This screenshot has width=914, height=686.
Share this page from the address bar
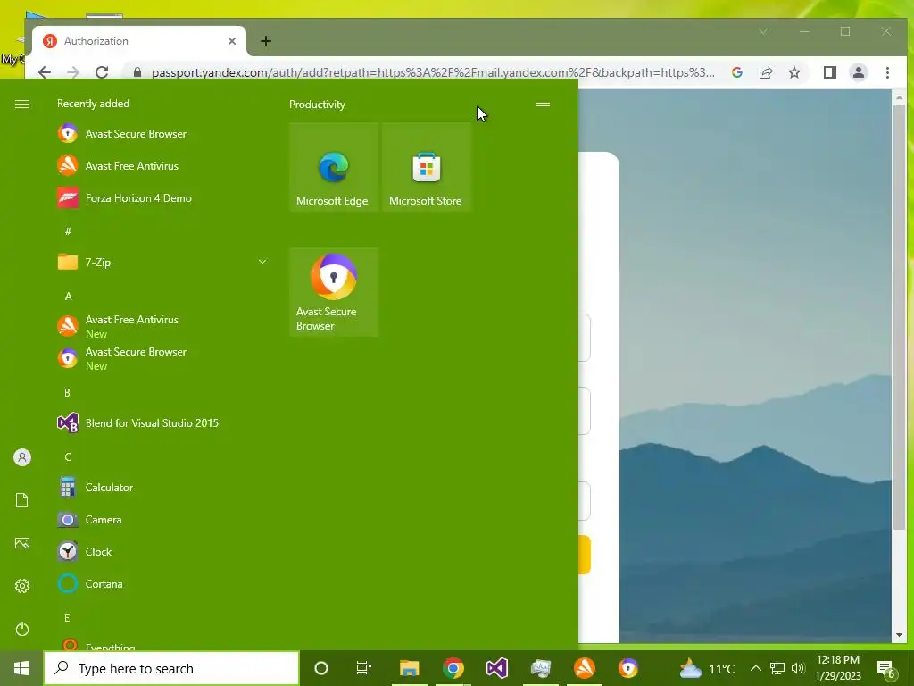click(766, 72)
